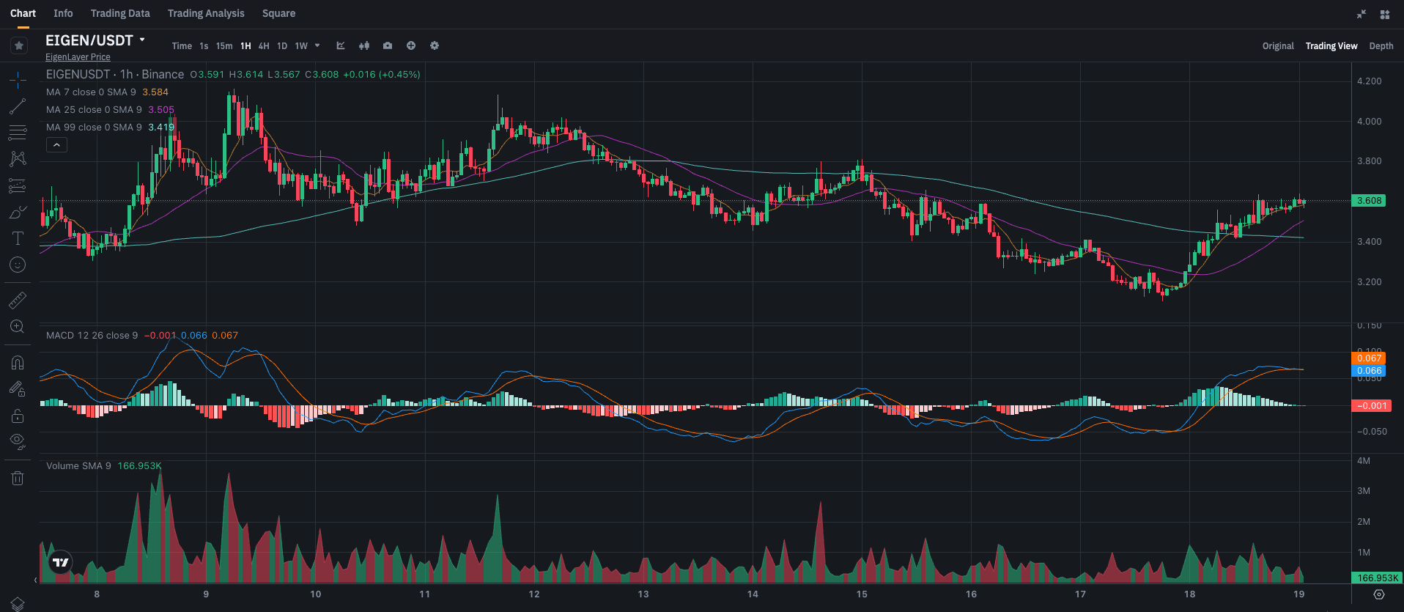Open the Trading Data tab

click(120, 13)
